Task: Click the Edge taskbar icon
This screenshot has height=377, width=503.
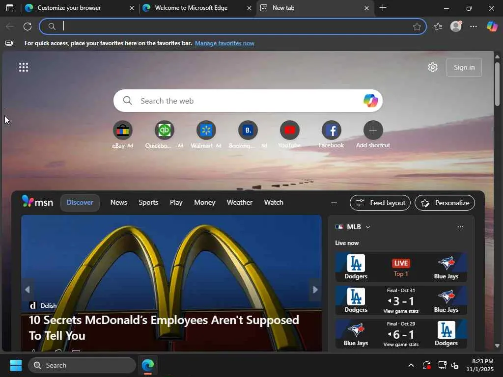Action: click(148, 365)
